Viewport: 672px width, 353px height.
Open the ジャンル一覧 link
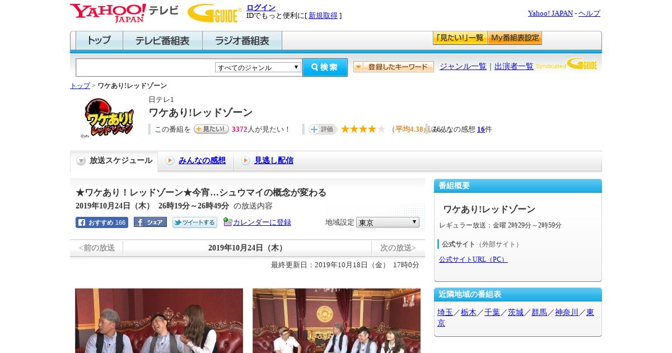point(463,67)
